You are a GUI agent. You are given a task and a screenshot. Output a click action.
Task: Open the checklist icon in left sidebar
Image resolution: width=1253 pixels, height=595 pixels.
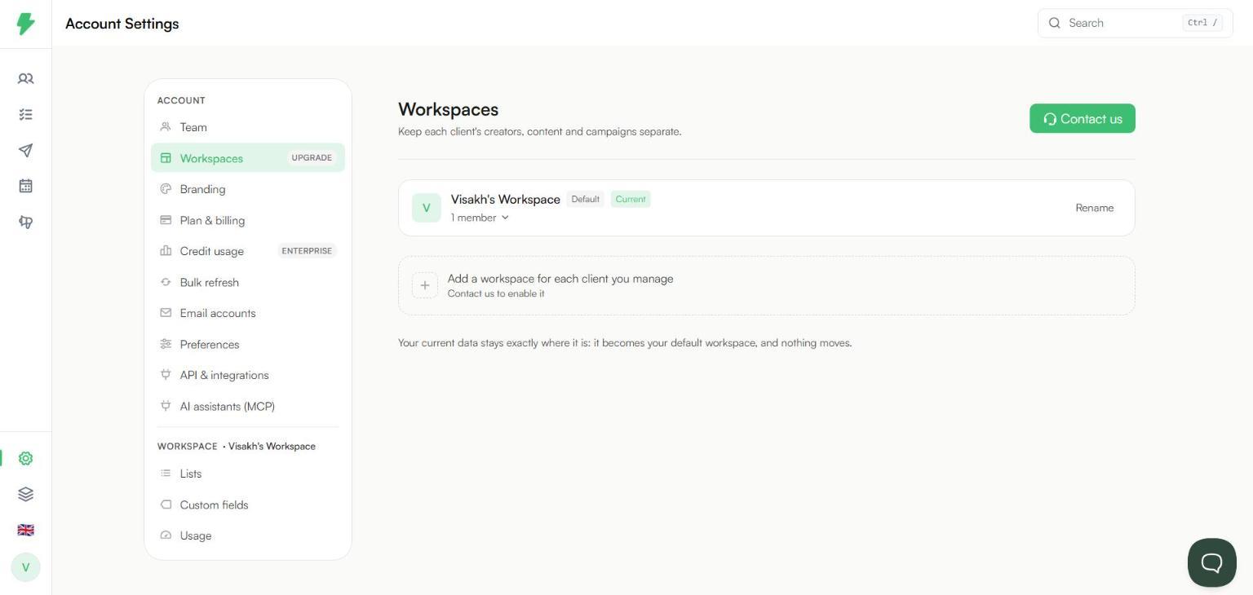pos(25,115)
